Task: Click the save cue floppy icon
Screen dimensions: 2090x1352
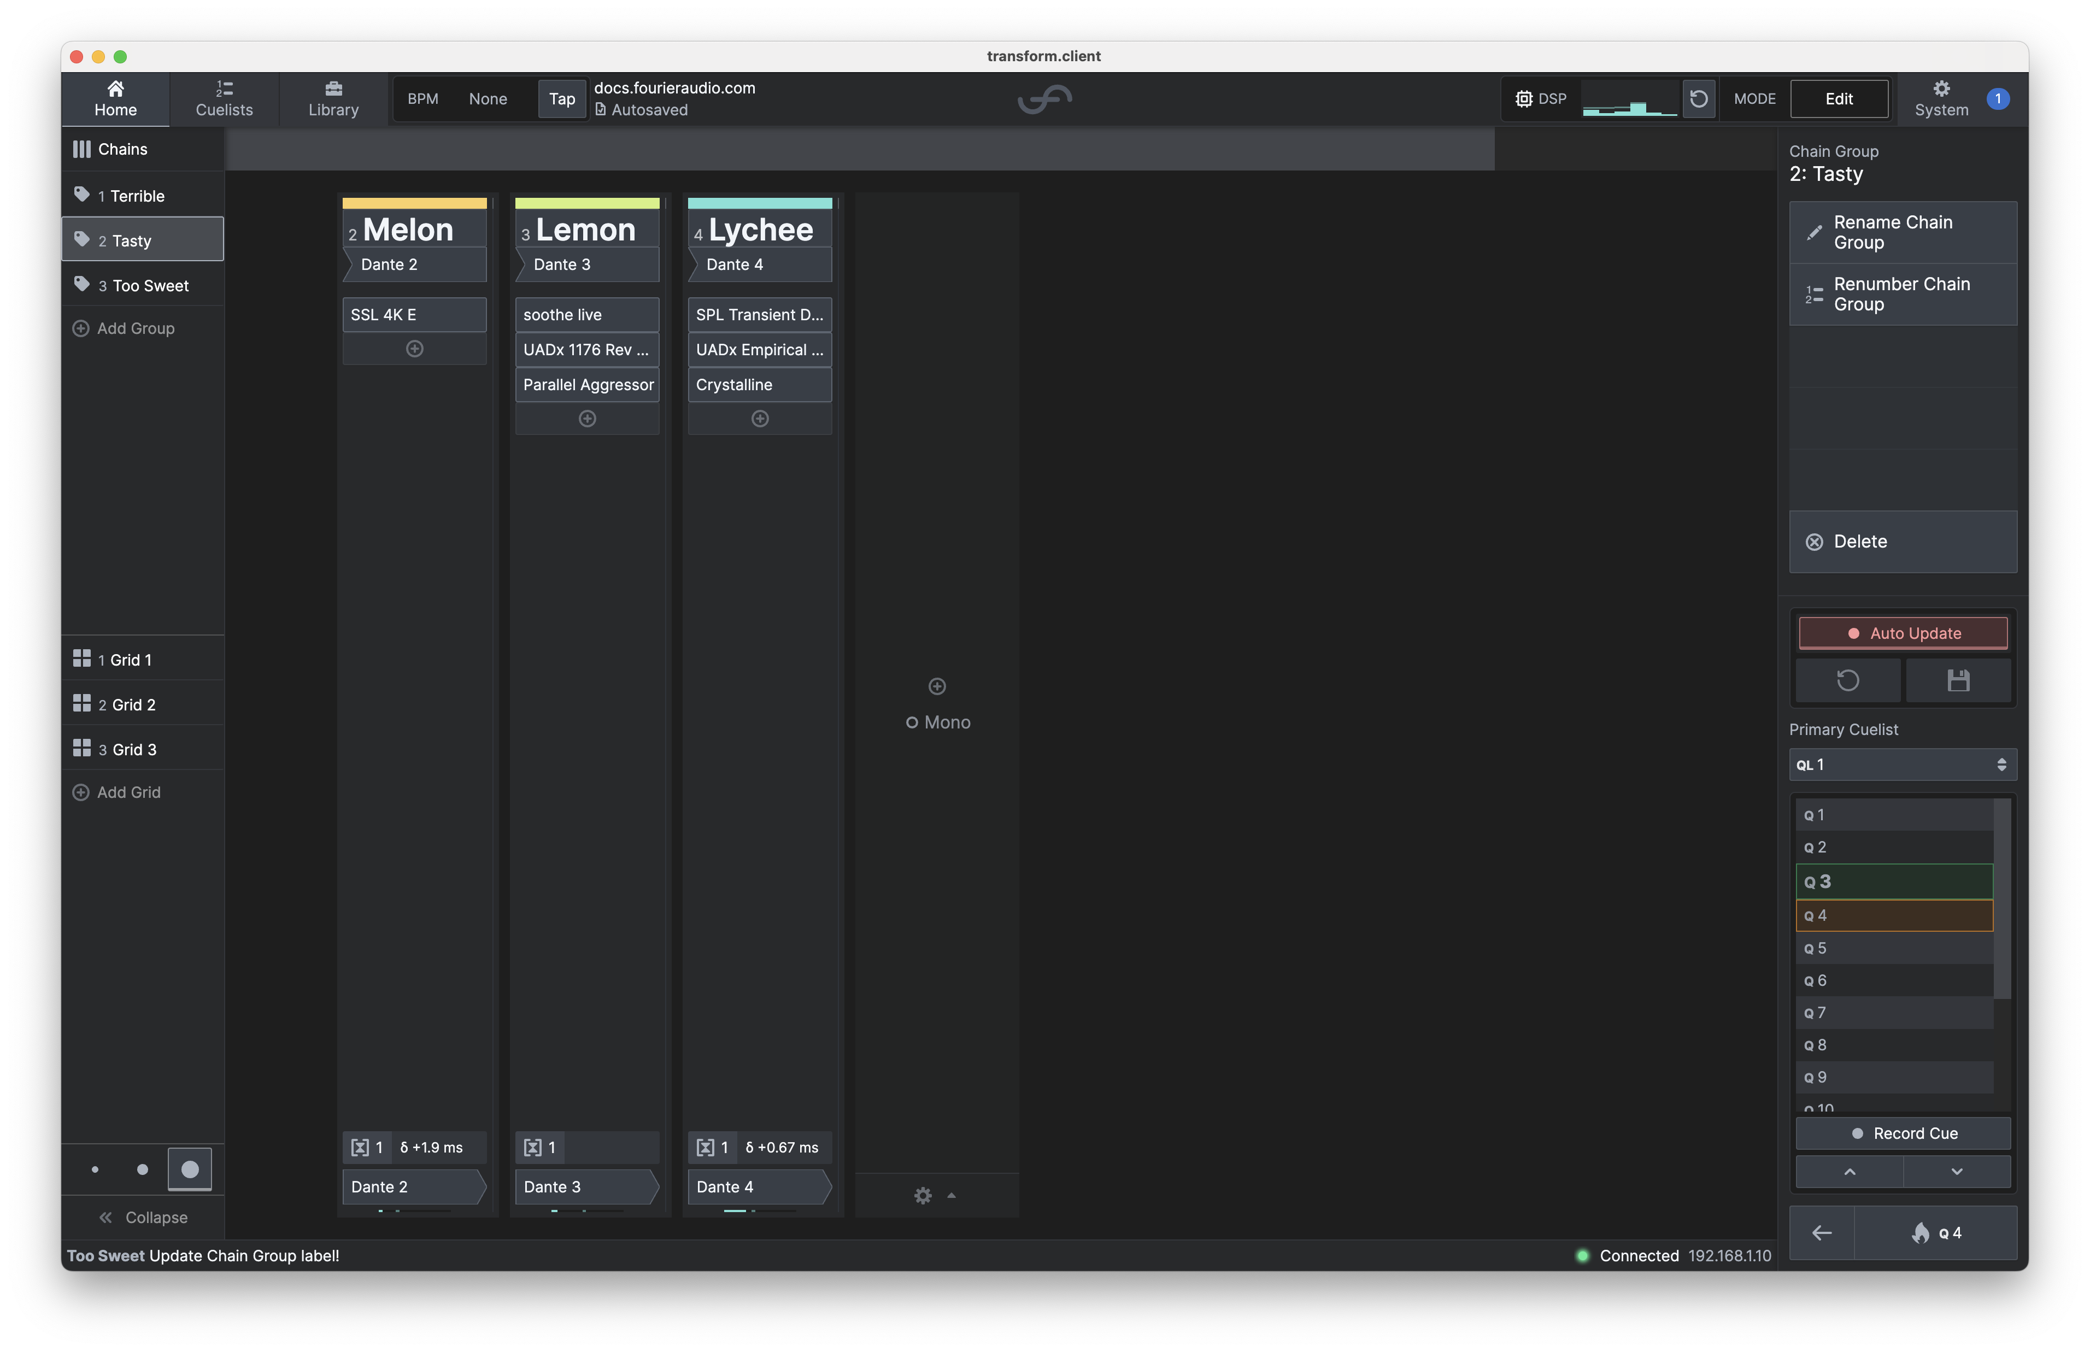Action: coord(1957,679)
